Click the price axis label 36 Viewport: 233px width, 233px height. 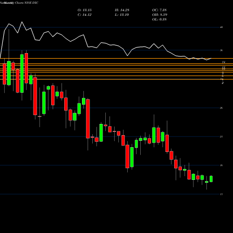pyautogui.click(x=221, y=50)
